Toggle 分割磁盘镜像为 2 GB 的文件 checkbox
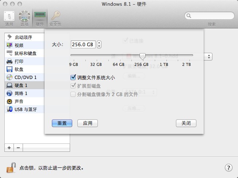238x178 pixels. 73,94
